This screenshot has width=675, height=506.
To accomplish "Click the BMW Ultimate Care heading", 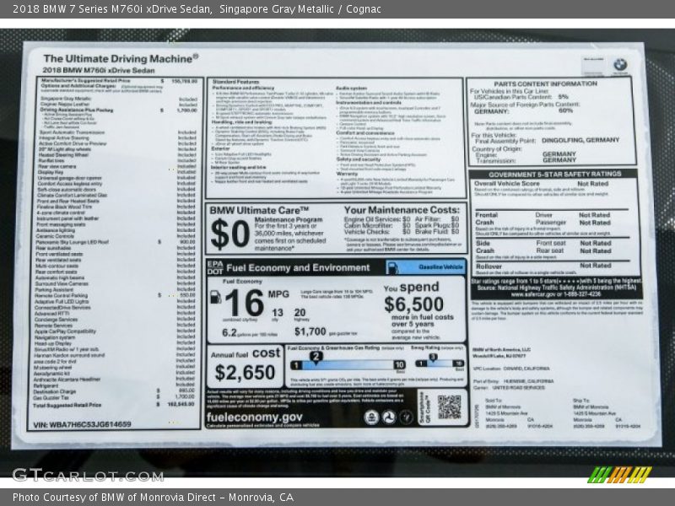I will tap(259, 210).
